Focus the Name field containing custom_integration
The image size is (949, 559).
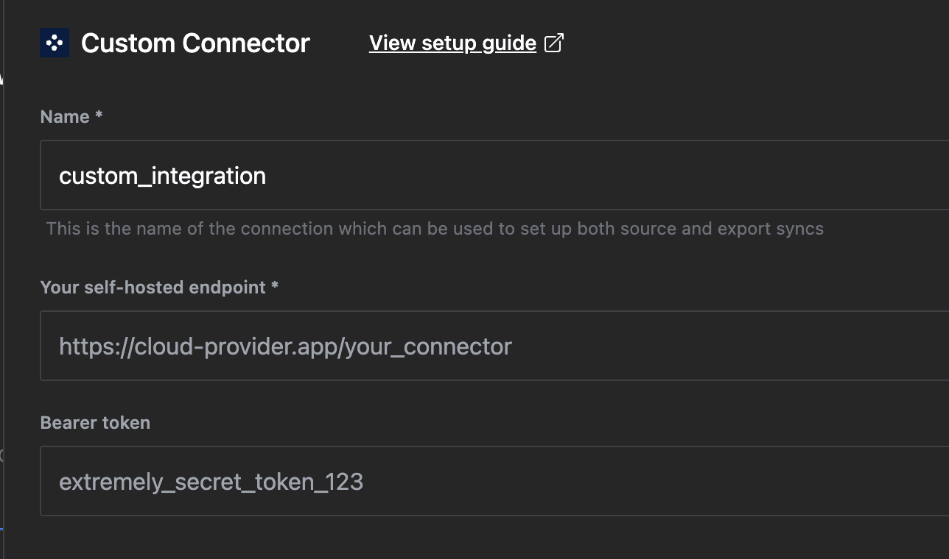494,175
